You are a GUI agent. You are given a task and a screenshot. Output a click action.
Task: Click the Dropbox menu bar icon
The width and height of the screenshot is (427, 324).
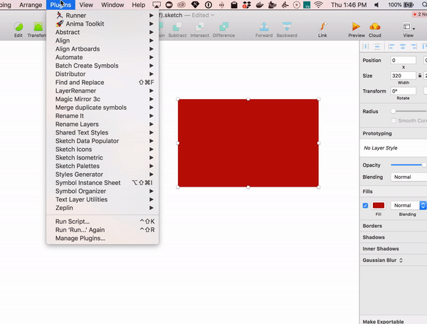247,5
